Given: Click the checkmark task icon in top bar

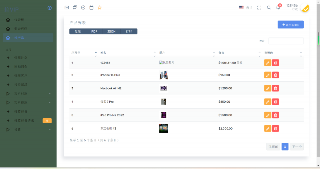Looking at the screenshot, I should [x=83, y=8].
